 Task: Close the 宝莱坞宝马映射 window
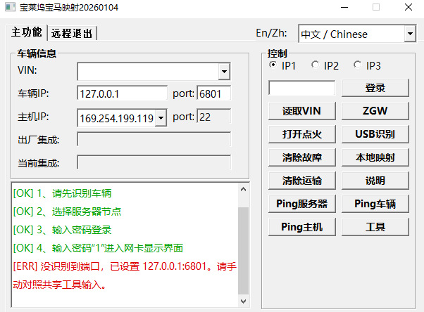tap(409, 7)
